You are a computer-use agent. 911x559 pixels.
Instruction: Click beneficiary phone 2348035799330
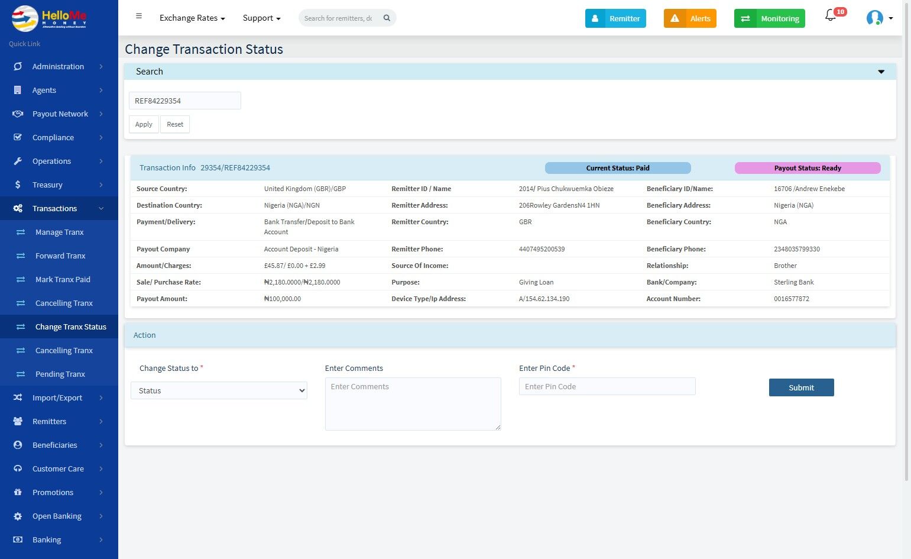797,249
